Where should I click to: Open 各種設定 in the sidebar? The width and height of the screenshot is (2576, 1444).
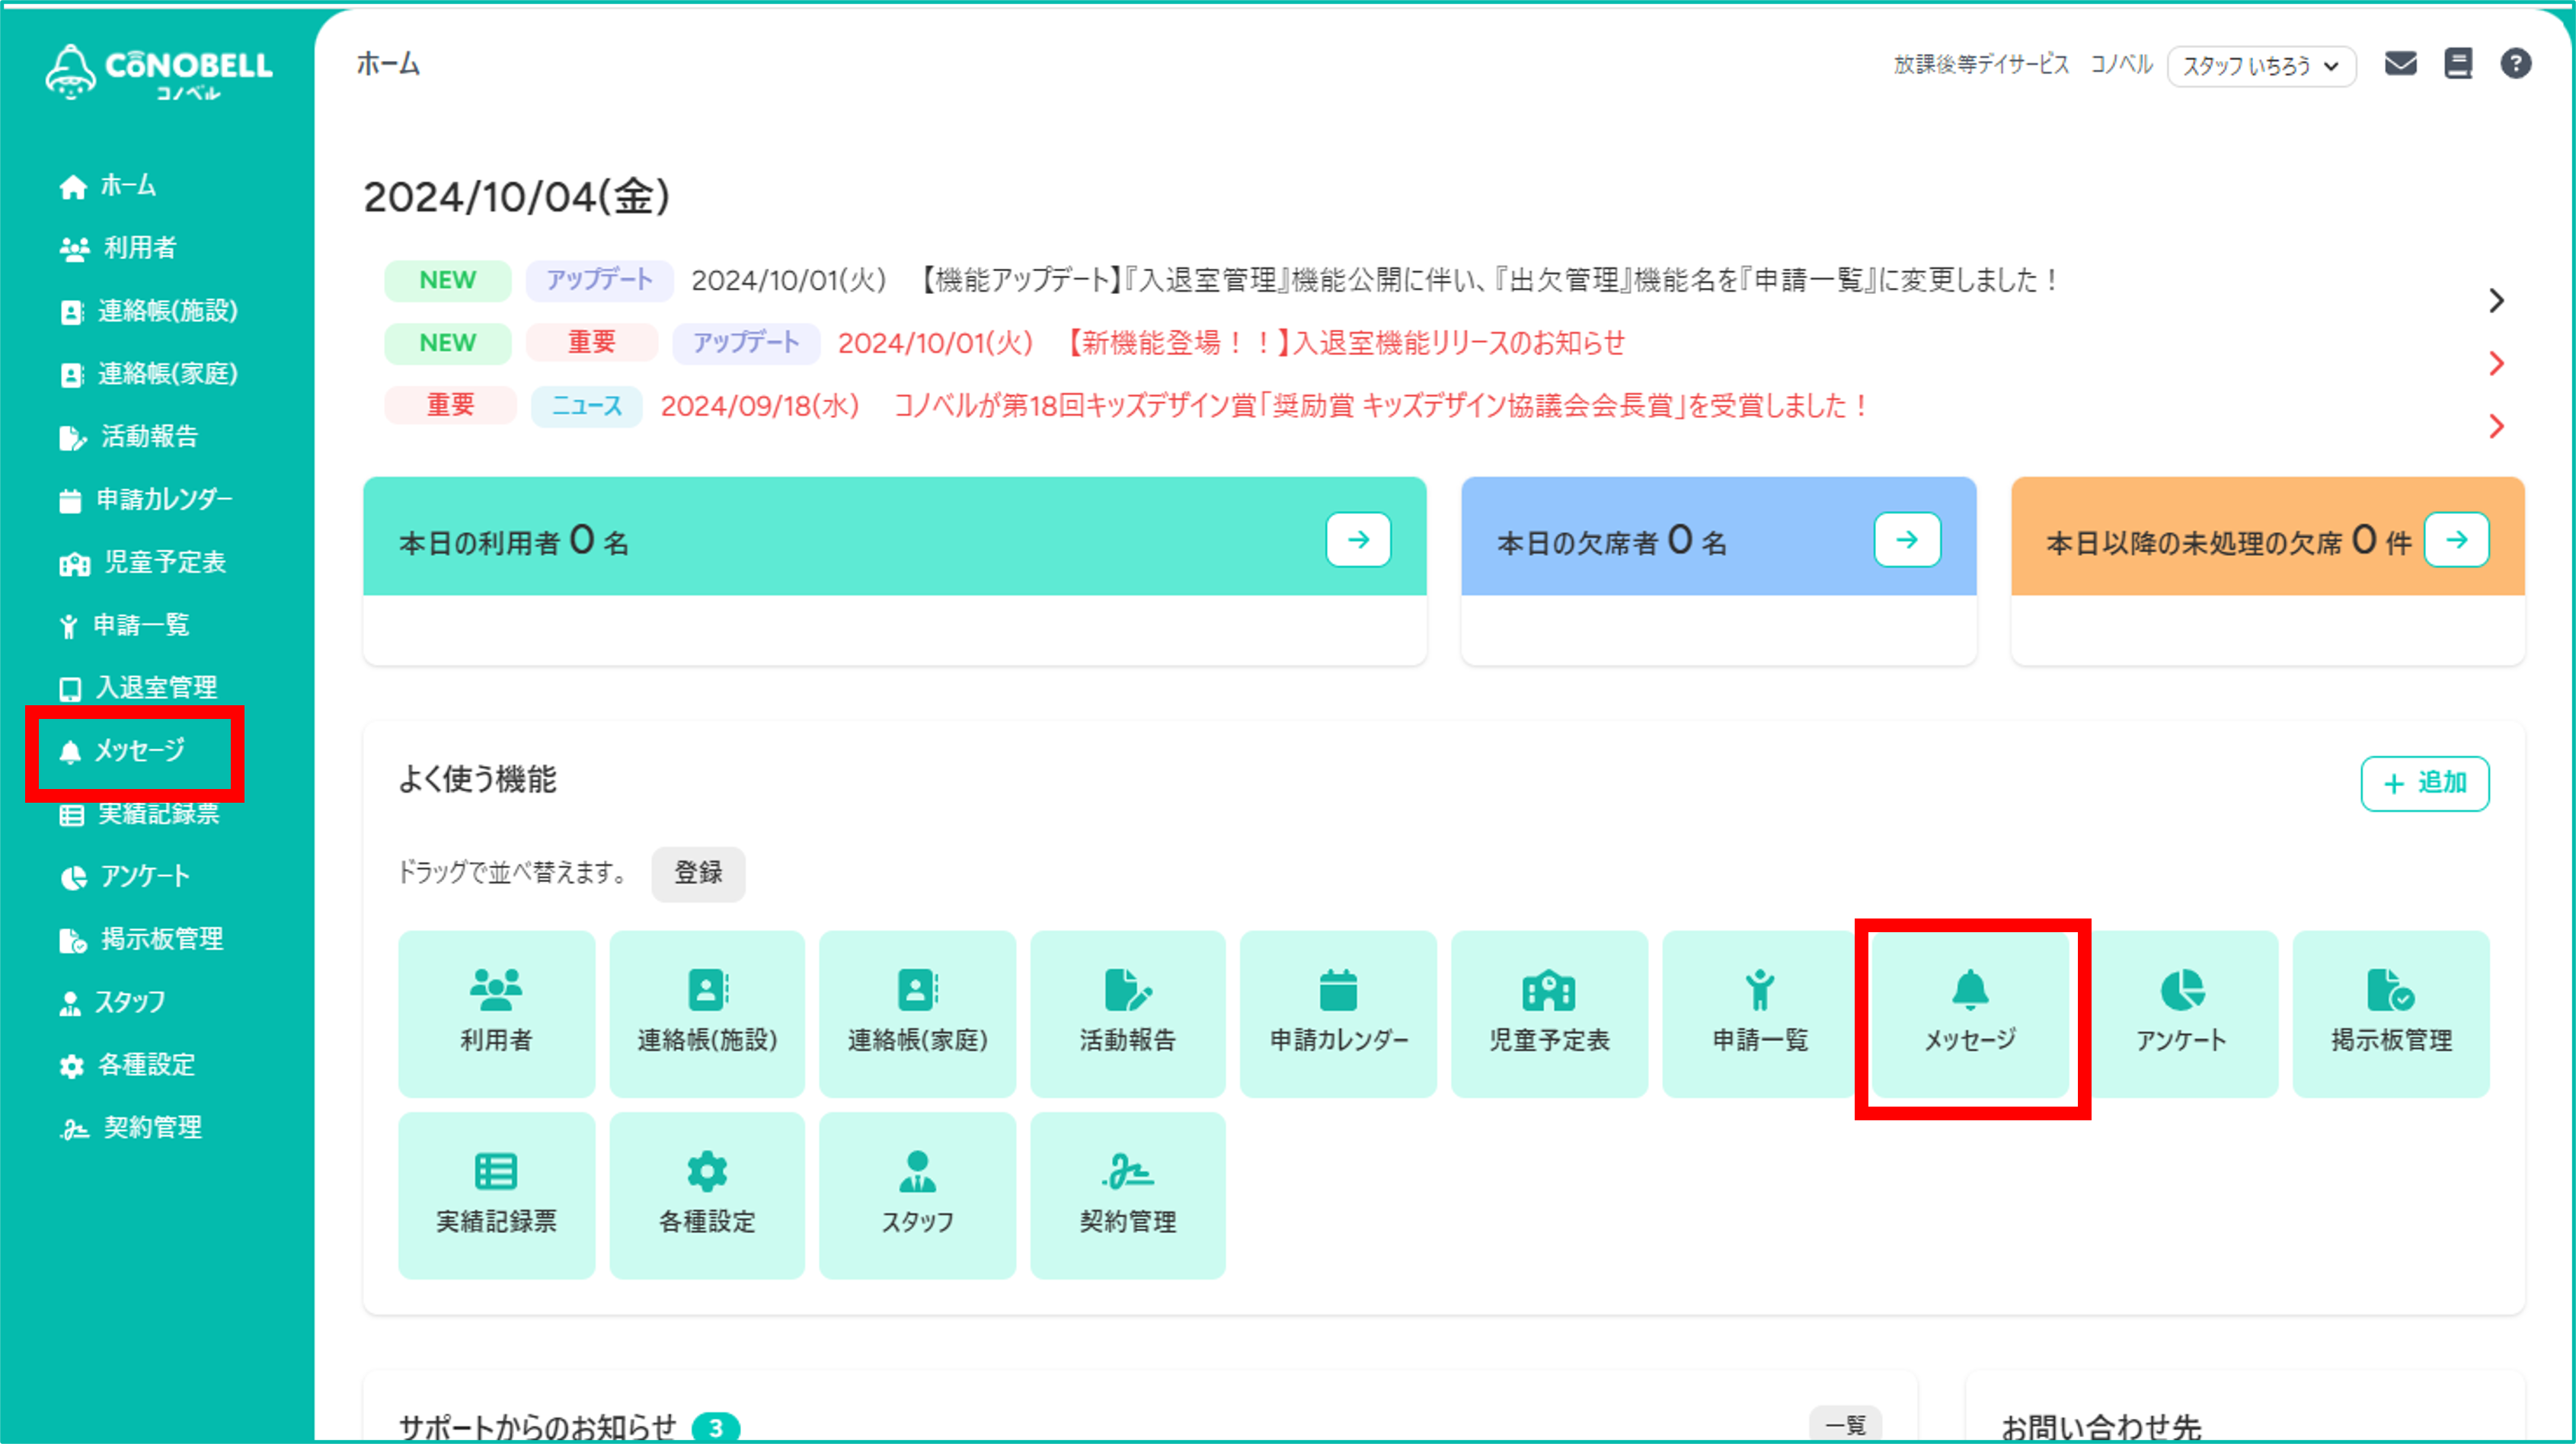126,1065
